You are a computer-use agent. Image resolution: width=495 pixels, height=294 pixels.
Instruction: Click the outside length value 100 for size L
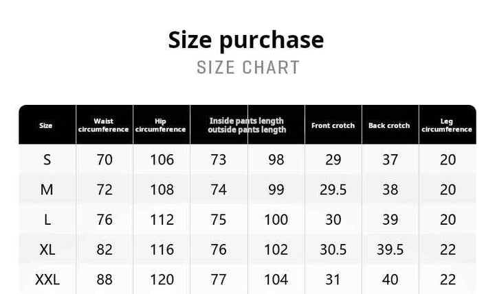(x=276, y=220)
